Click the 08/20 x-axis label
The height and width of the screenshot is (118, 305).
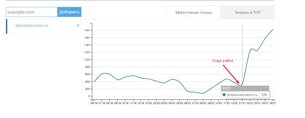[203, 103]
